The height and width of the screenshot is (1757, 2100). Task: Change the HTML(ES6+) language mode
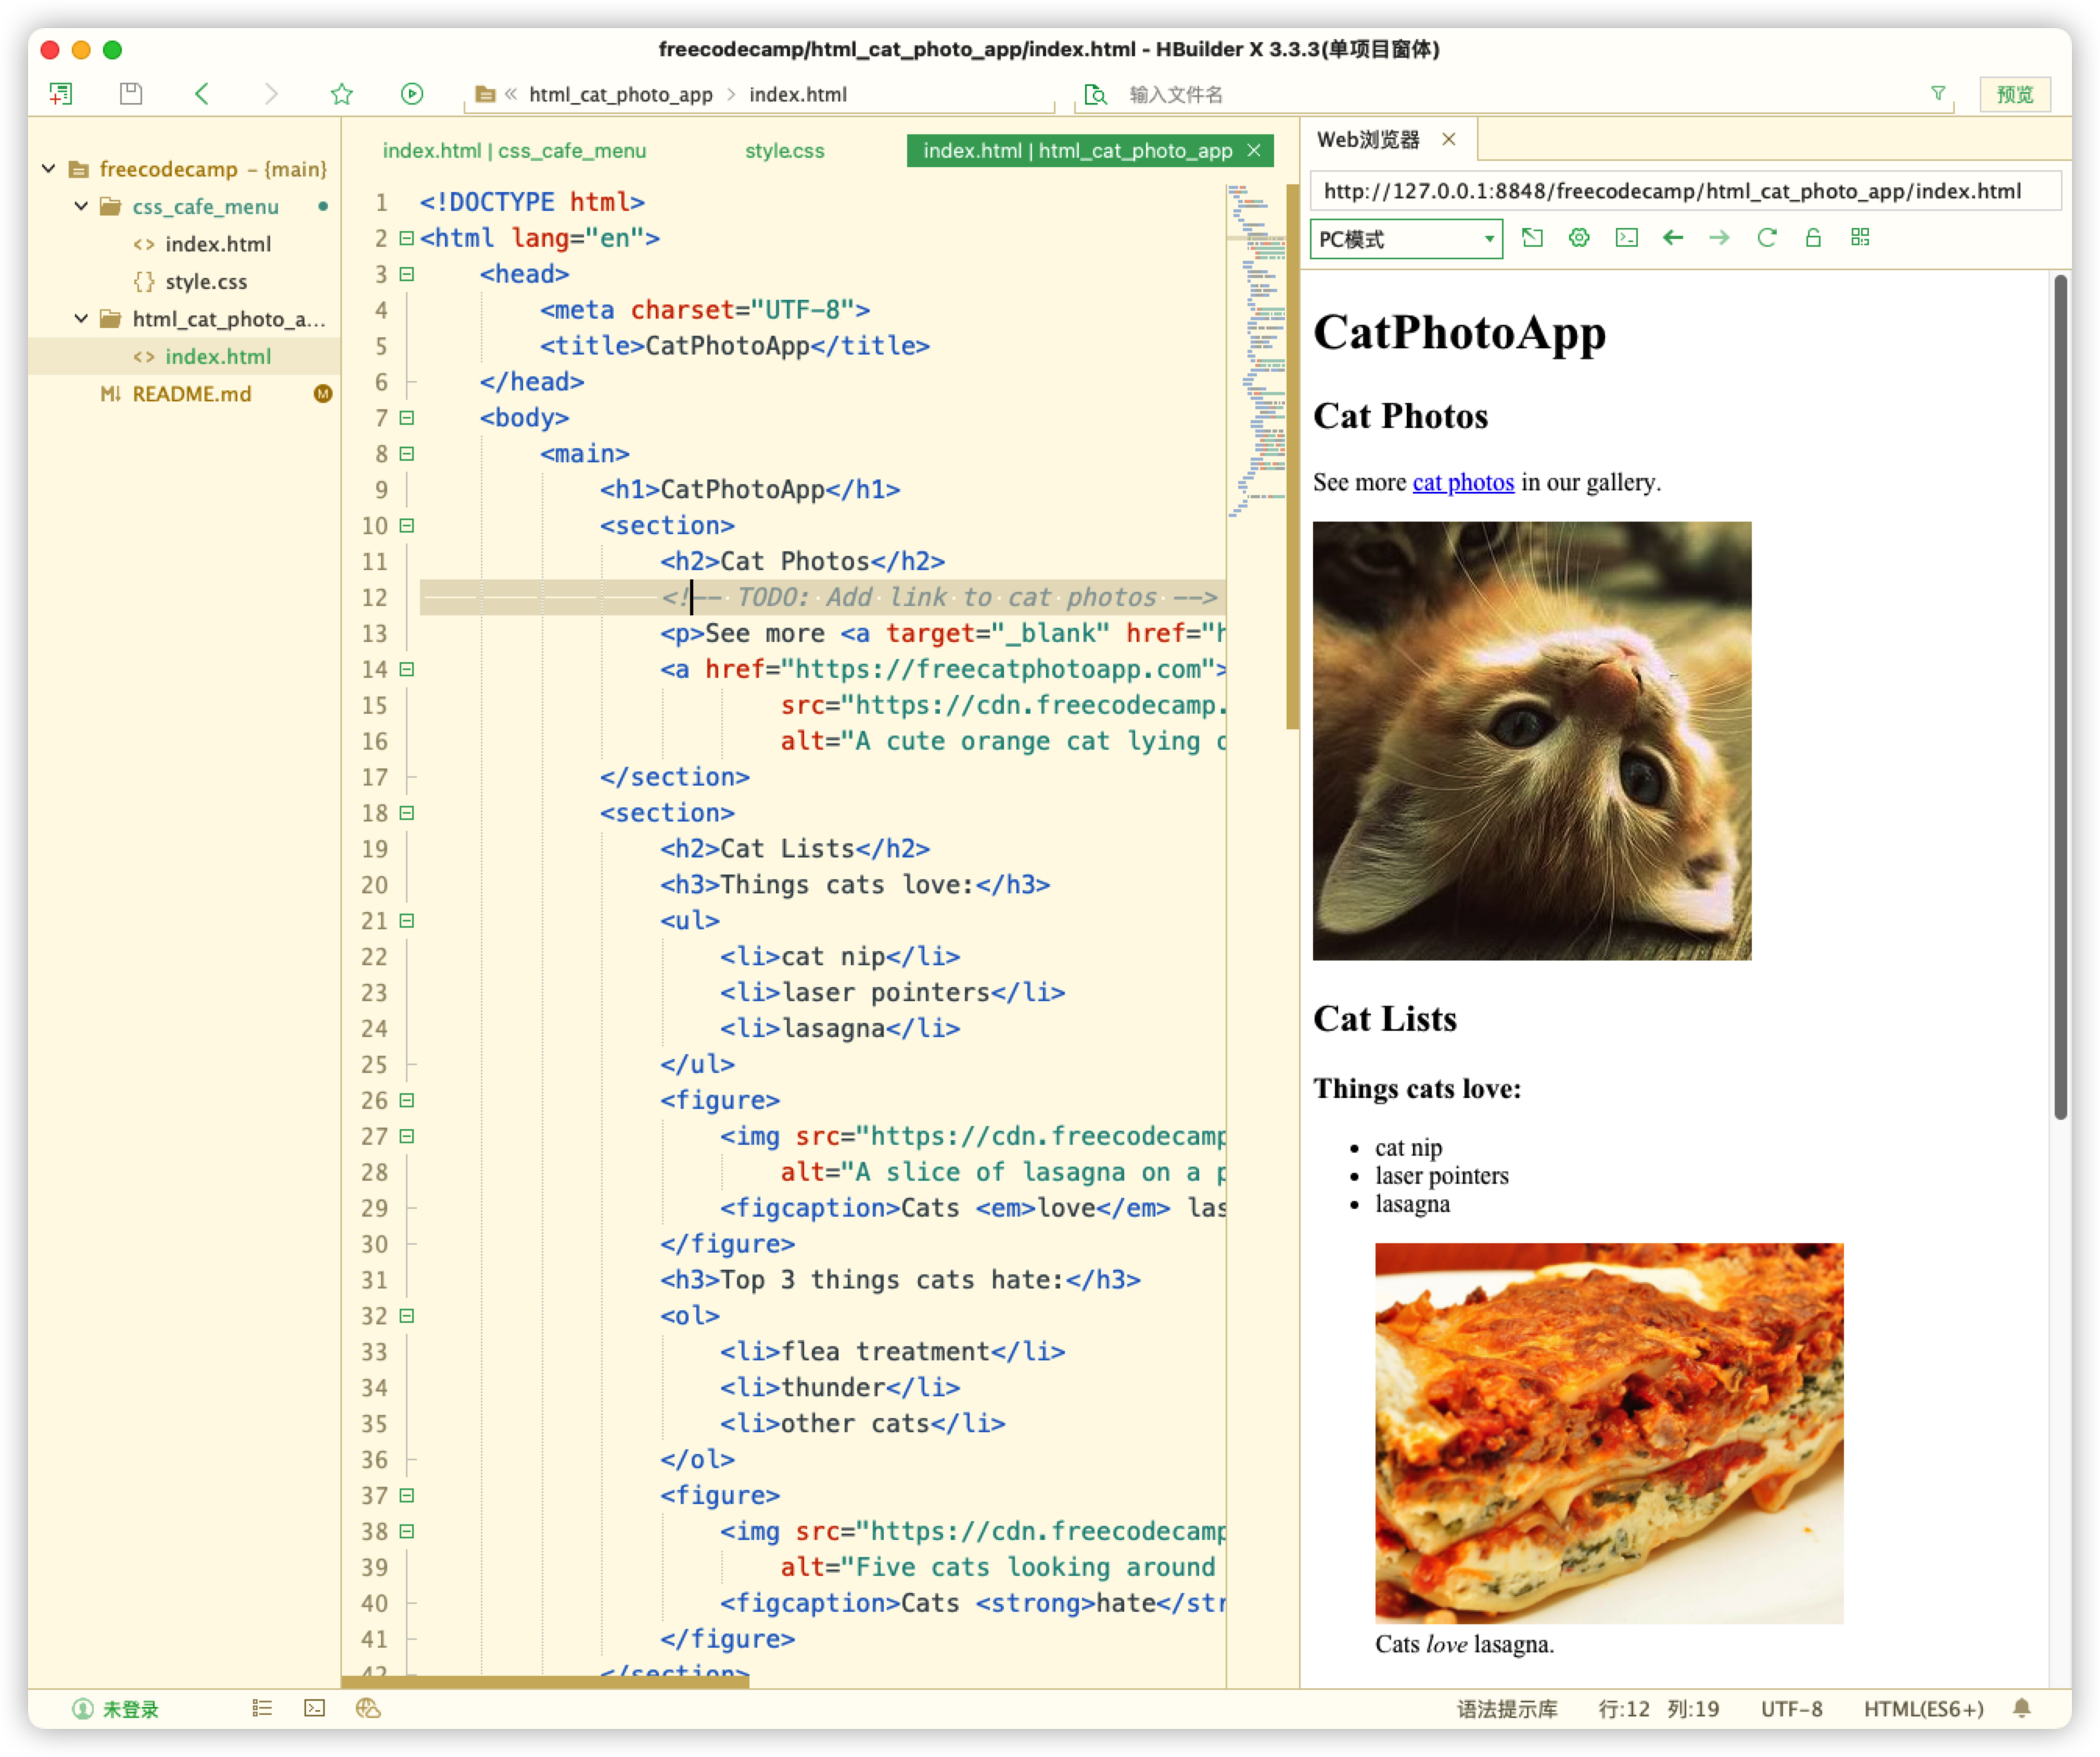[x=1924, y=1710]
